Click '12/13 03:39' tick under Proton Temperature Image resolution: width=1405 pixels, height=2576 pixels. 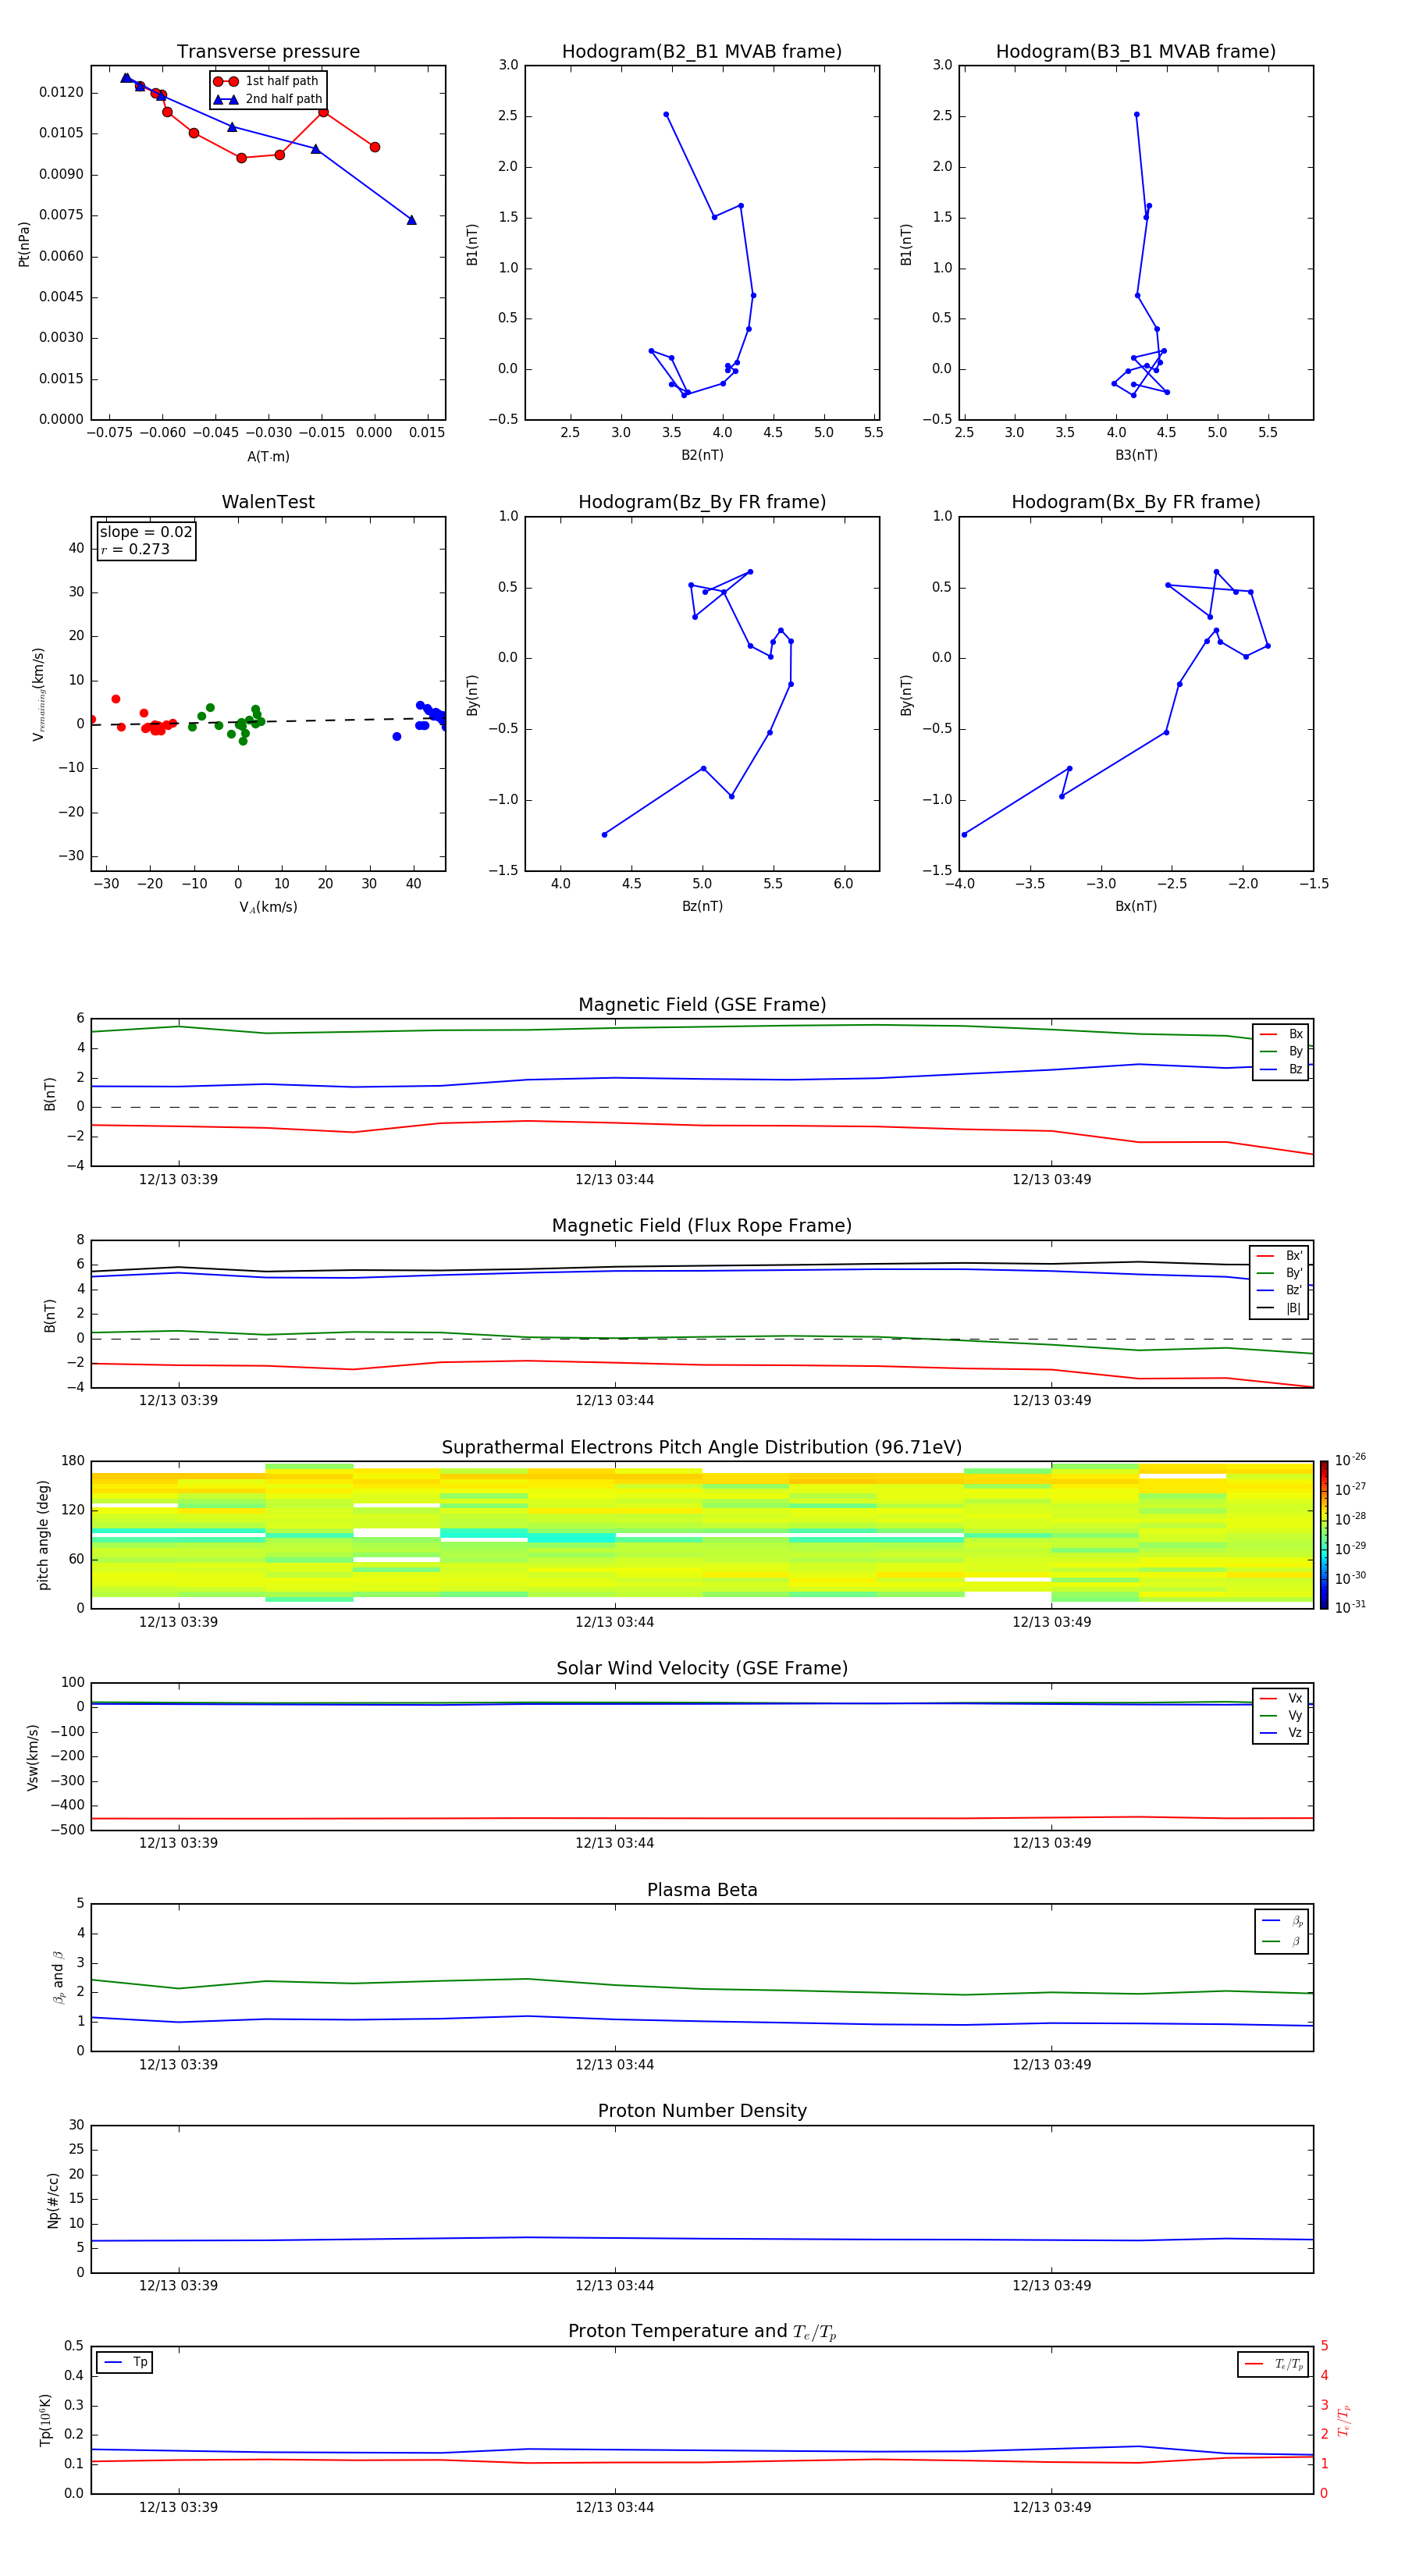pos(178,2507)
